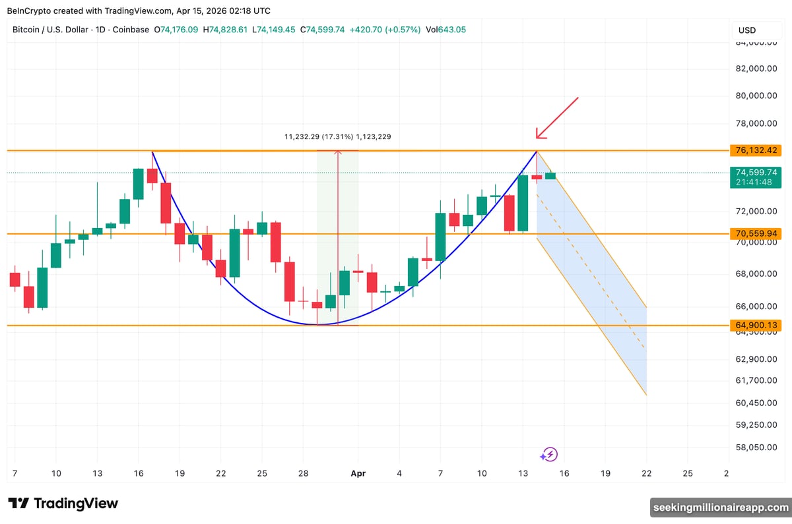Open the 1D timeframe selector

coord(101,30)
